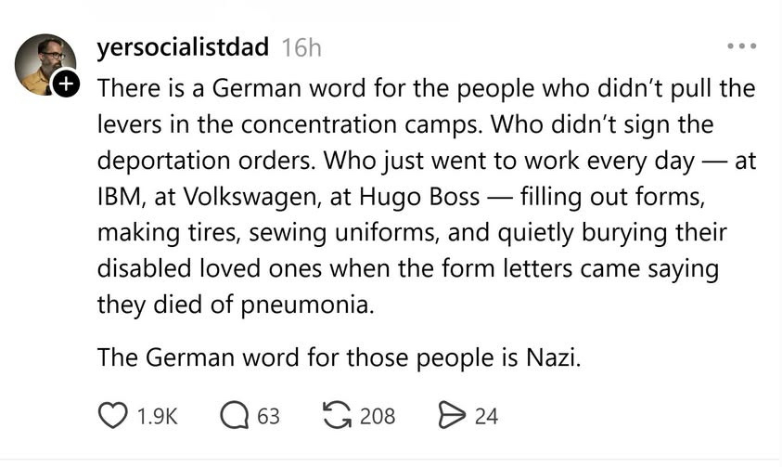Open the post by clicking its first line

[426, 89]
